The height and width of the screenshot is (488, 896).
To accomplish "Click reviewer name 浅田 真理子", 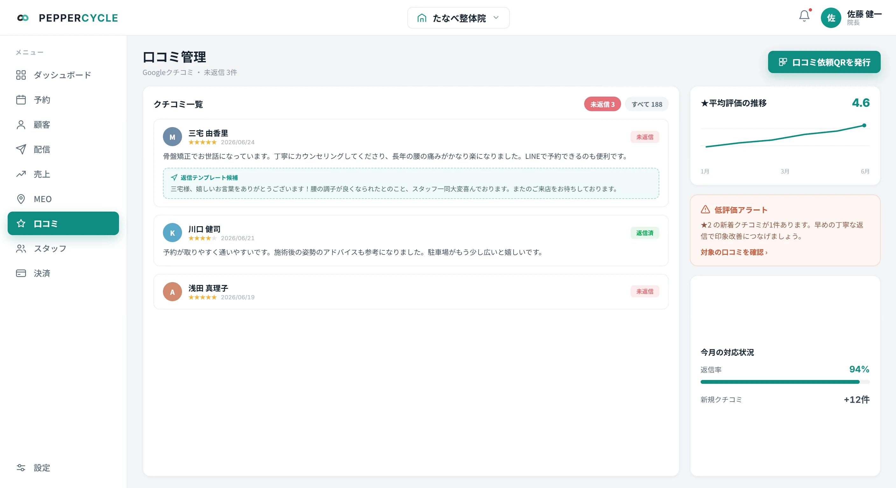I will 208,288.
